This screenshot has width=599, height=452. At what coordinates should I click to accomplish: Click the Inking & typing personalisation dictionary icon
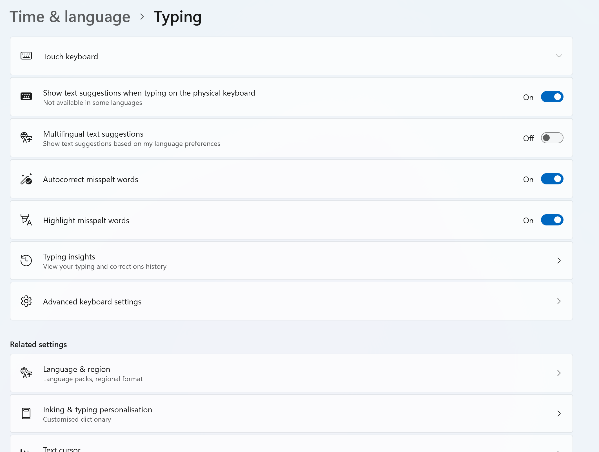coord(26,413)
